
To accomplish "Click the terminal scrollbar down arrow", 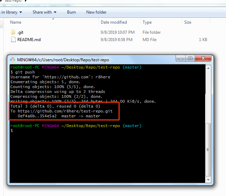I will pos(208,180).
